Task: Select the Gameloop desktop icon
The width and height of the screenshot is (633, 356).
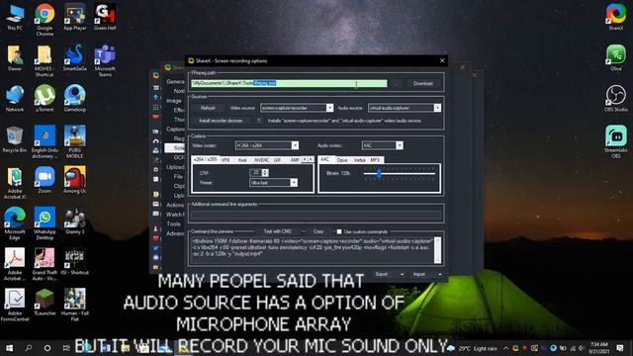Action: [75, 99]
